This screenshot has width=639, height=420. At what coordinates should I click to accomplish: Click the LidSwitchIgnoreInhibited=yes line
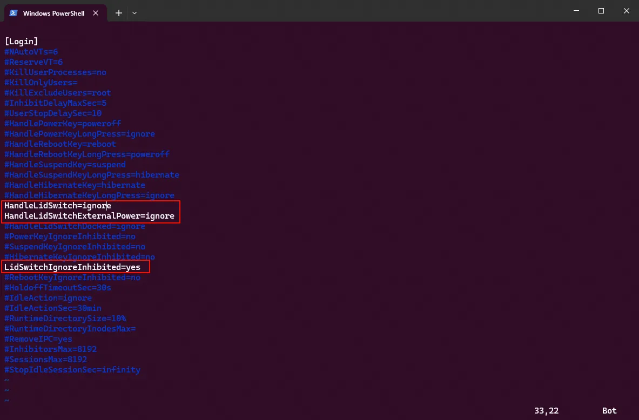(x=72, y=267)
